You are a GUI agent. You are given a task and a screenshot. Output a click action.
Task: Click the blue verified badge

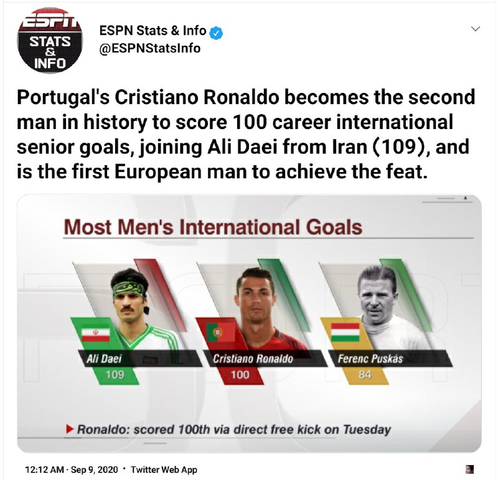pyautogui.click(x=216, y=31)
